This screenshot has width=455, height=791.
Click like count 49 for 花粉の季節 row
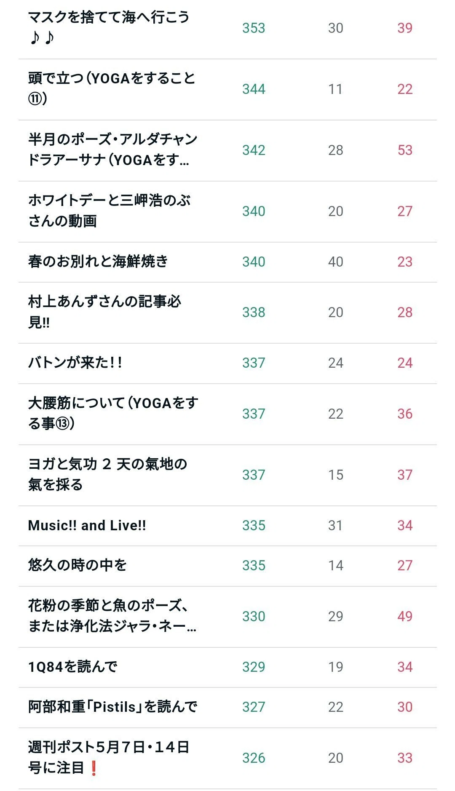click(405, 616)
